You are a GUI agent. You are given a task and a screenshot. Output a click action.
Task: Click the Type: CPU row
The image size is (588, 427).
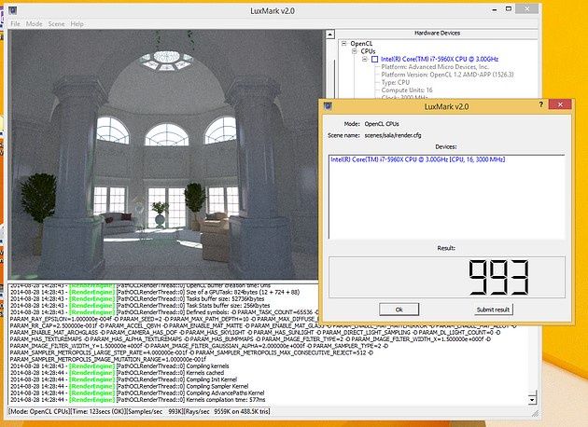tap(395, 82)
